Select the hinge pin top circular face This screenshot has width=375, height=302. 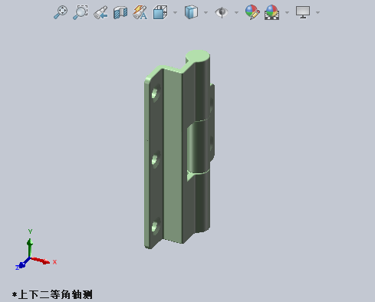pos(197,57)
